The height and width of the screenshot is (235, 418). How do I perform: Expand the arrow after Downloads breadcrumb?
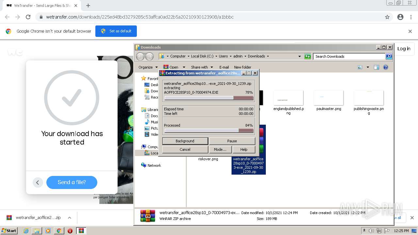click(x=268, y=56)
